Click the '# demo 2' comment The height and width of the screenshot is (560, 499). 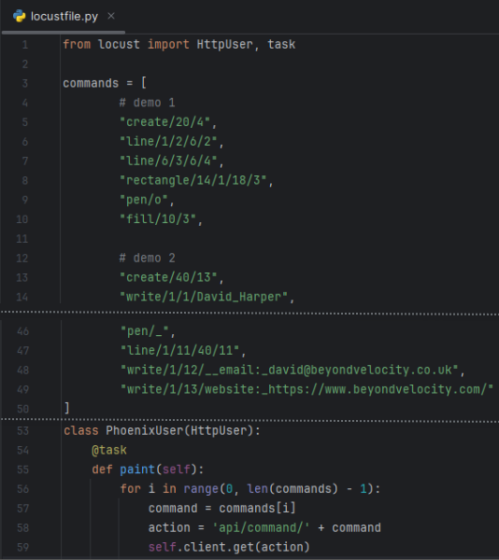point(148,258)
